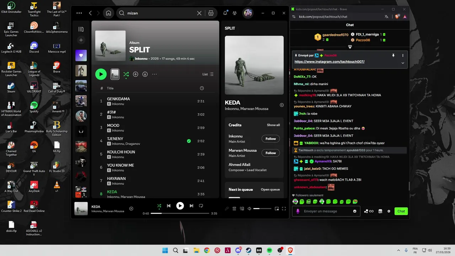Seek on the song progress bar
This screenshot has width=455, height=256.
(180, 213)
